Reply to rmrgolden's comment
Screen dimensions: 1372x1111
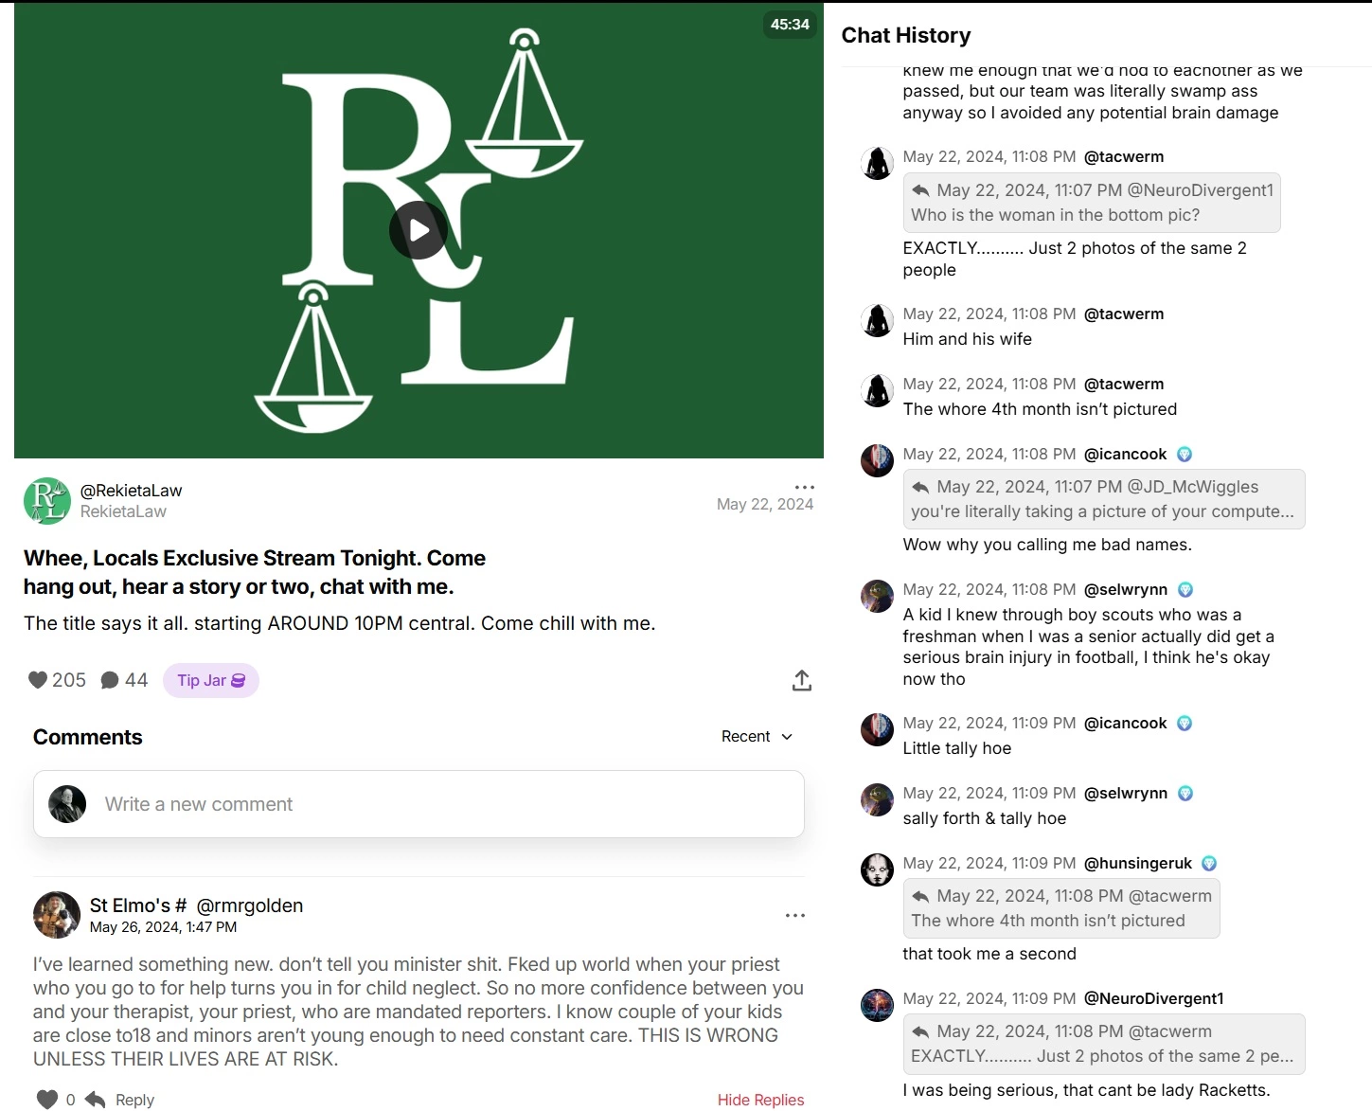coord(120,1099)
